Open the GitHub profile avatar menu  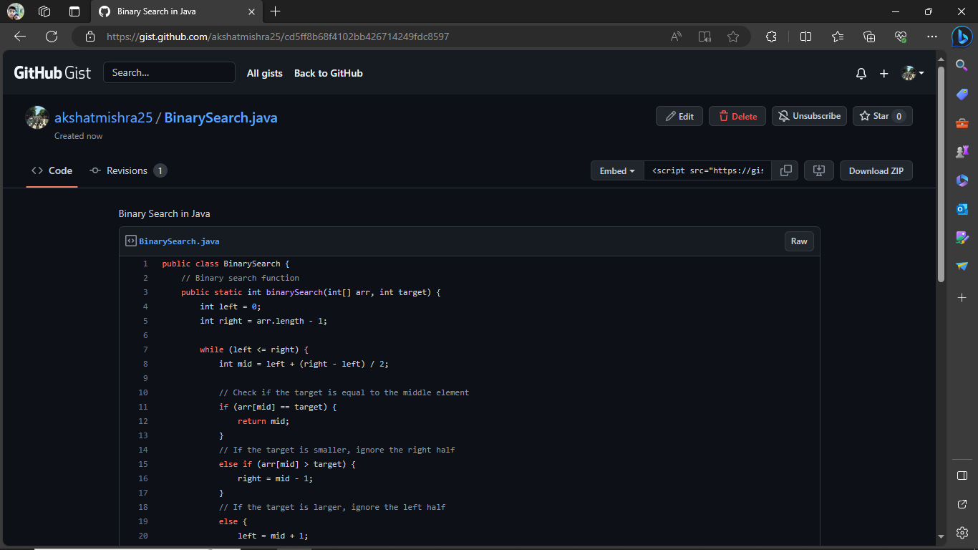point(912,73)
